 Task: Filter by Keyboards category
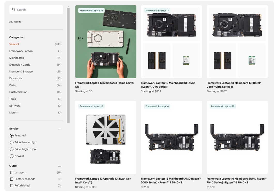[x=16, y=79]
